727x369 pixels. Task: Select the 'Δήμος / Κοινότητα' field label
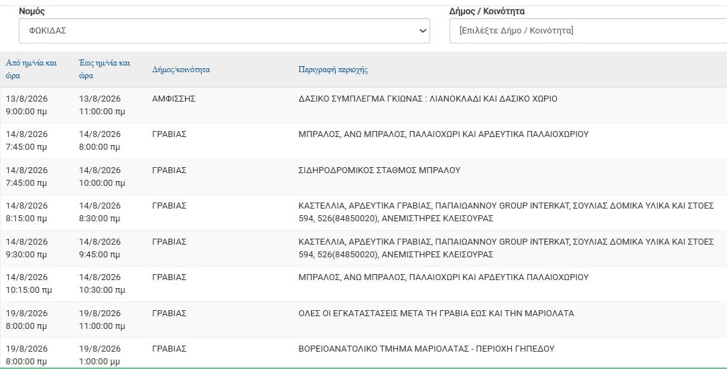click(487, 11)
